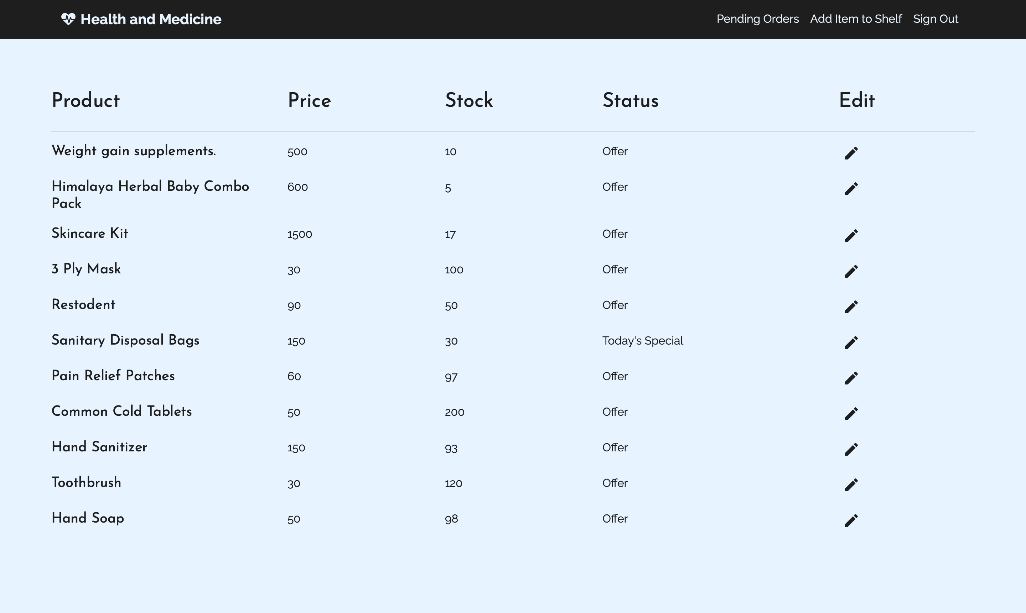Edit Sanitary Disposal Bags entry
Viewport: 1026px width, 613px height.
851,342
